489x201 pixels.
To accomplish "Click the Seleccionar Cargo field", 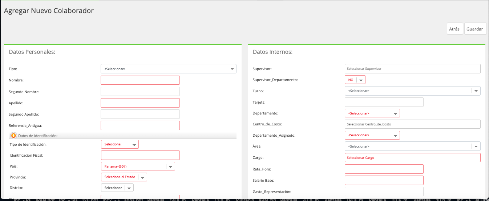I will (x=413, y=157).
